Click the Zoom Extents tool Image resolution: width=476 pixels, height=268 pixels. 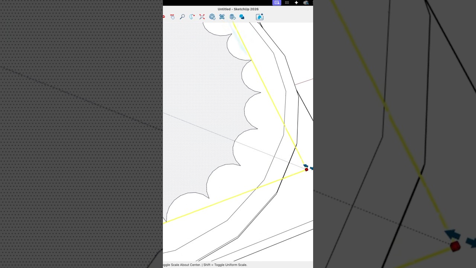[202, 17]
